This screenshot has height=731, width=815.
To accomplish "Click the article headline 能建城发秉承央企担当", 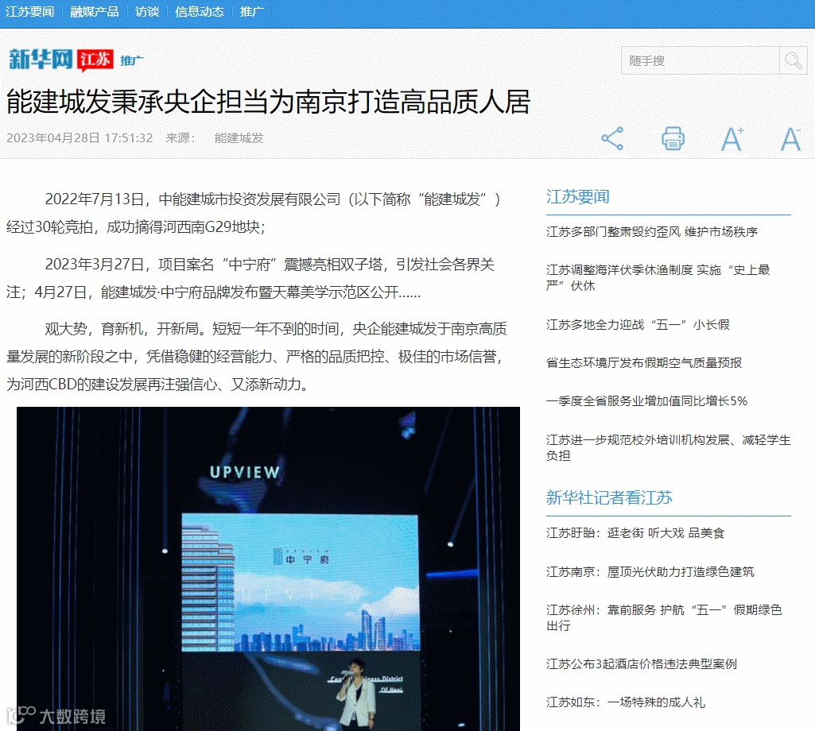I will [x=268, y=102].
